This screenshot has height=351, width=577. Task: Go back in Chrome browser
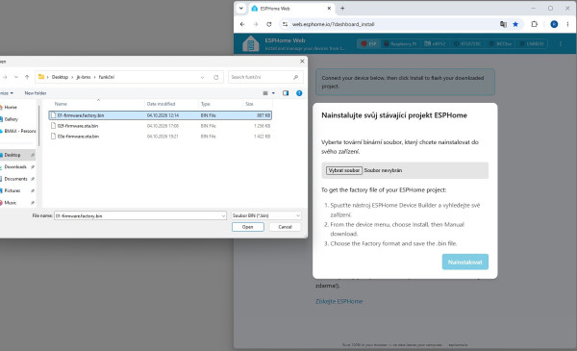tap(242, 24)
